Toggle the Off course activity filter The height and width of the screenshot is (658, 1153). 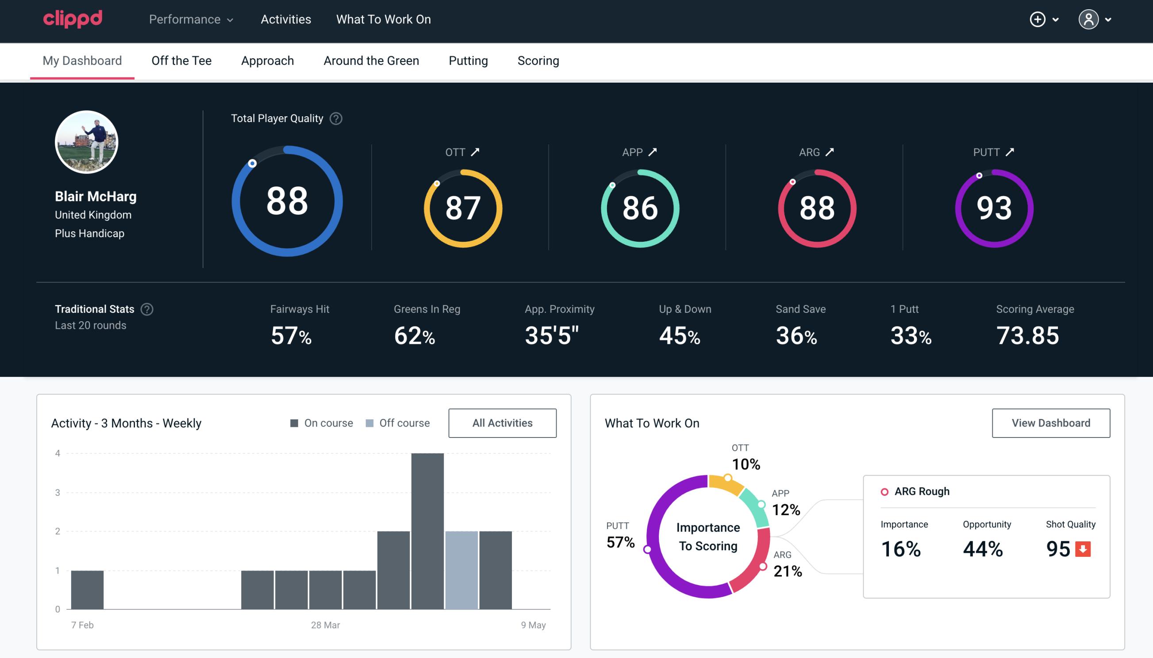point(397,423)
